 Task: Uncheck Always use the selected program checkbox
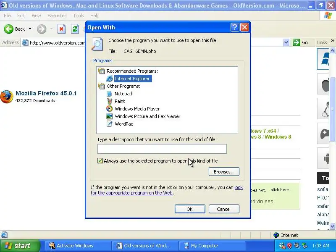100,161
